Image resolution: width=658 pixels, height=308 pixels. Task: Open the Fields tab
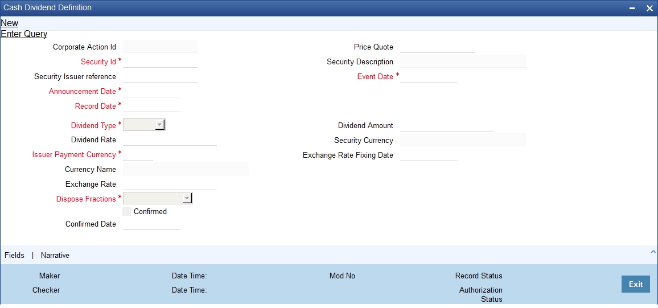(14, 255)
